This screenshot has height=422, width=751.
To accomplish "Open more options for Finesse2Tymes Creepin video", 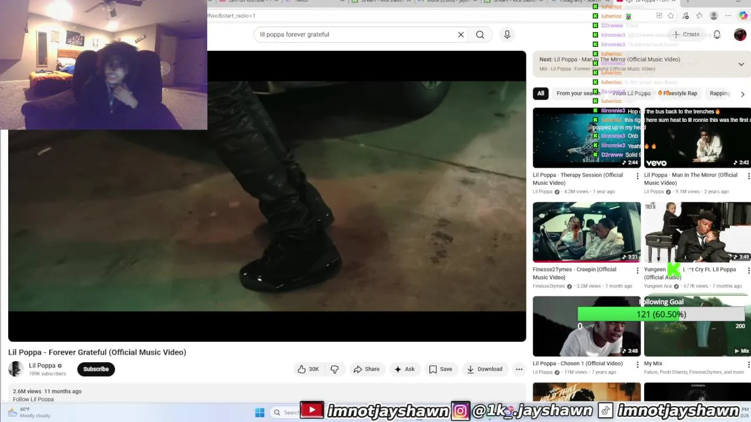I will [638, 270].
